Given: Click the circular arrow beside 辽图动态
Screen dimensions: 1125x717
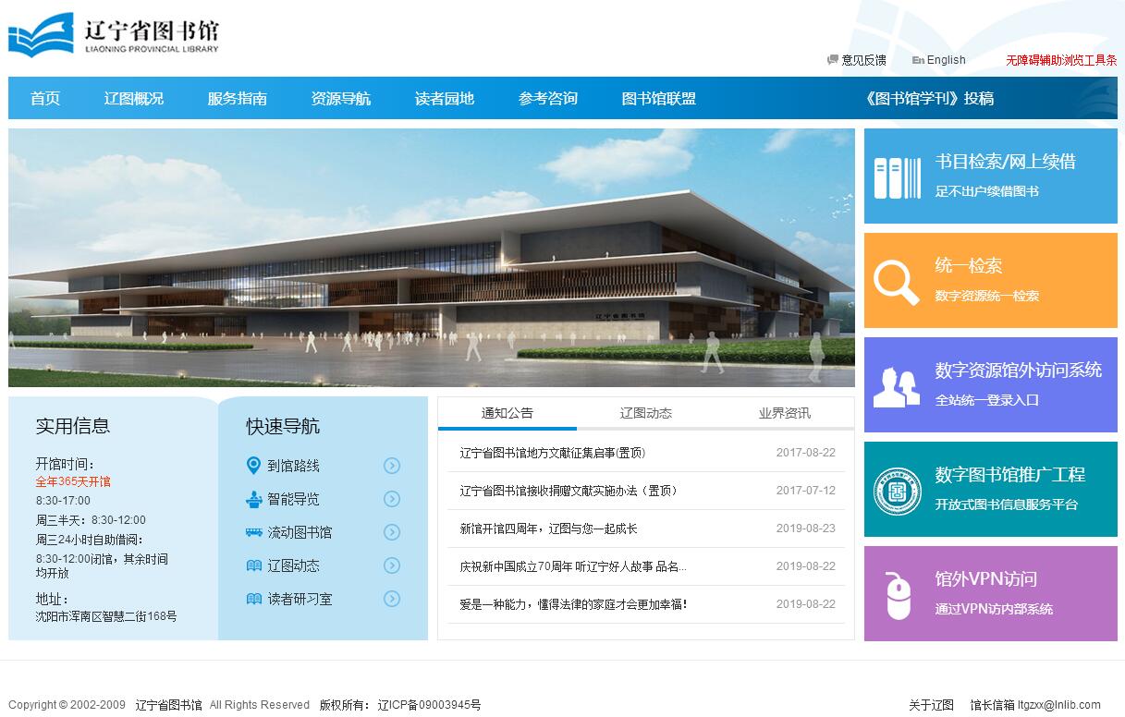Looking at the screenshot, I should coord(392,565).
